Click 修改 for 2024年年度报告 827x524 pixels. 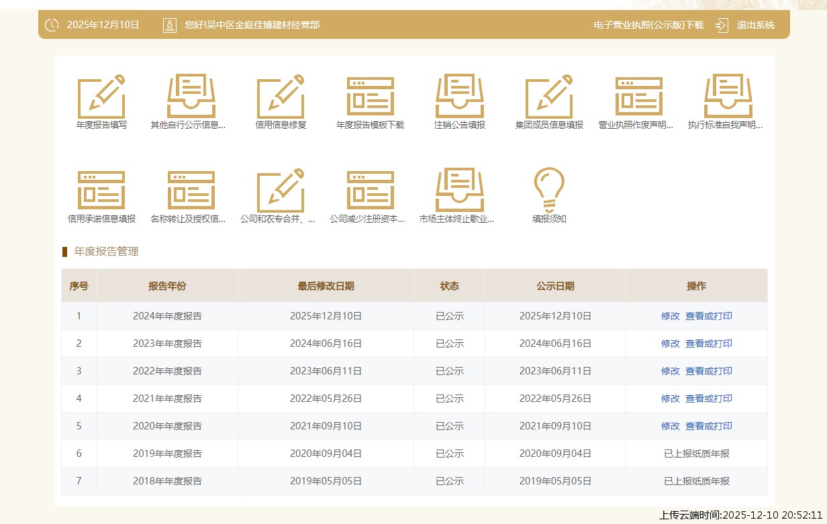click(670, 316)
